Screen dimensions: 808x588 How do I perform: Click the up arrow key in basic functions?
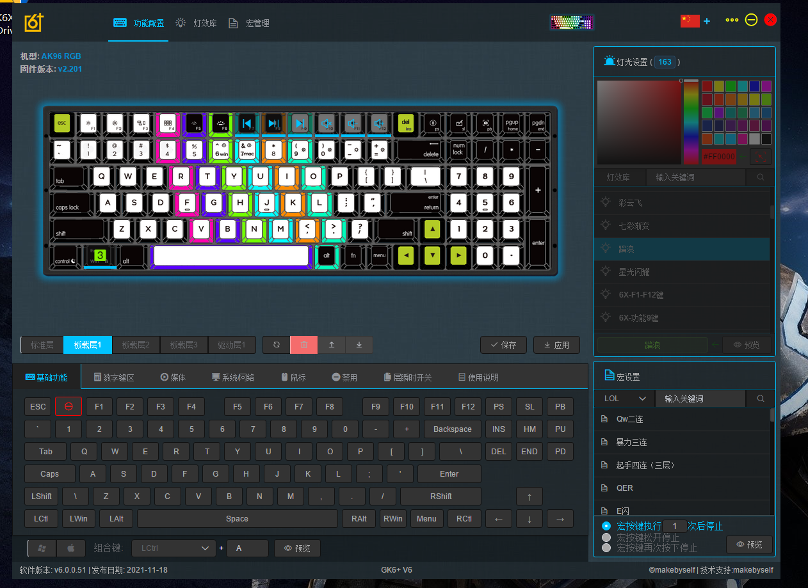click(x=529, y=497)
